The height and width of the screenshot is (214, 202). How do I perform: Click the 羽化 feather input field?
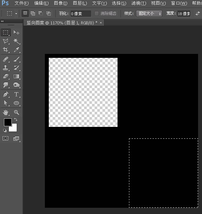pyautogui.click(x=81, y=14)
